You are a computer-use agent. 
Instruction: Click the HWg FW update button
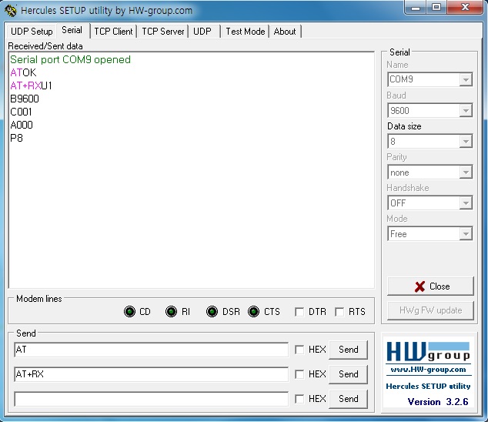click(x=430, y=310)
